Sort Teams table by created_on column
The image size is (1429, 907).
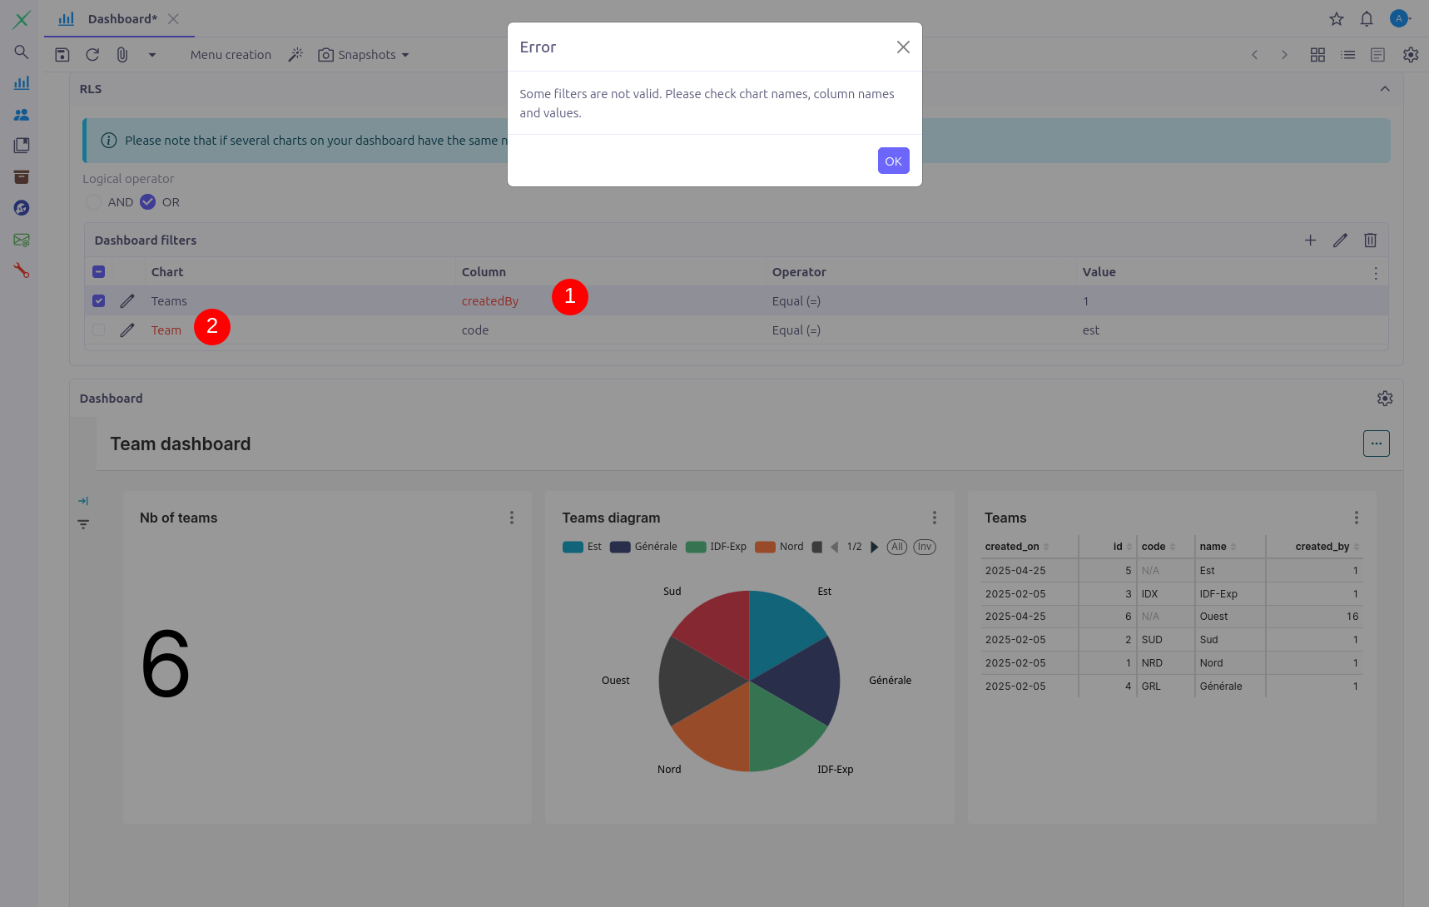(1012, 547)
